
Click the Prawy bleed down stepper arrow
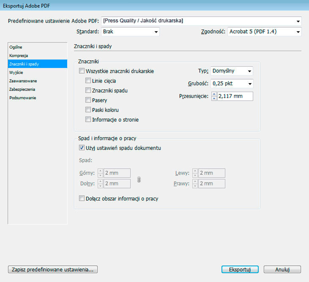(x=195, y=186)
